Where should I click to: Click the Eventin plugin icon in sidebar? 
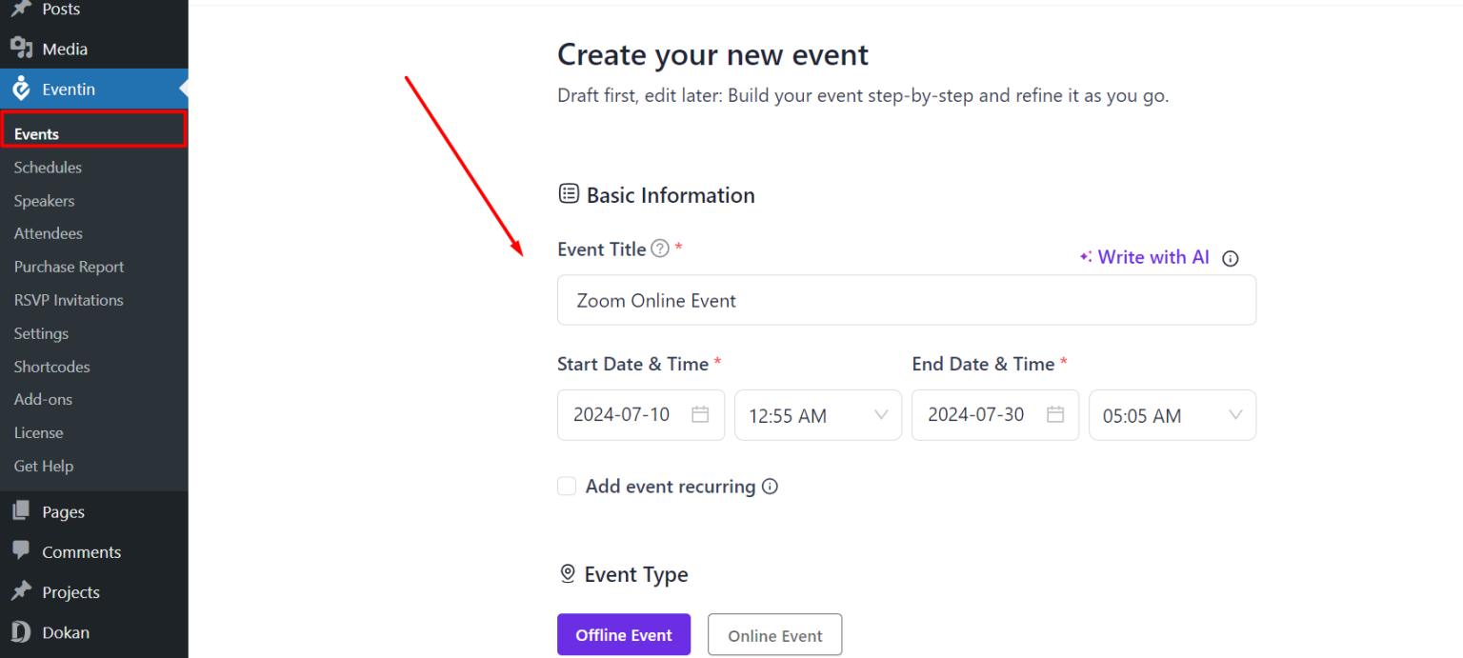point(21,87)
